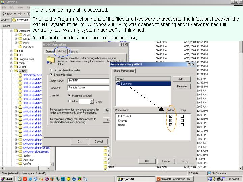This screenshot has height=182, width=243.
Task: Click folder tree vertical scrollbar down arrow
Action: click(52, 164)
